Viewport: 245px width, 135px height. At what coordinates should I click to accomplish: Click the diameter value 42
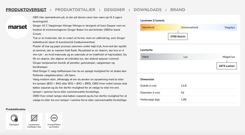(x=182, y=93)
